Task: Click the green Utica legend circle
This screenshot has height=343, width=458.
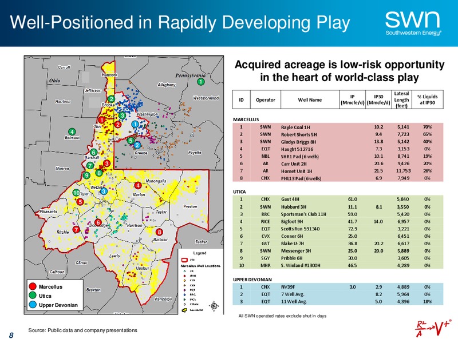Action: tap(33, 296)
